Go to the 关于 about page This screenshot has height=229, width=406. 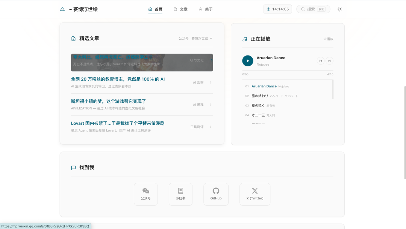206,9
